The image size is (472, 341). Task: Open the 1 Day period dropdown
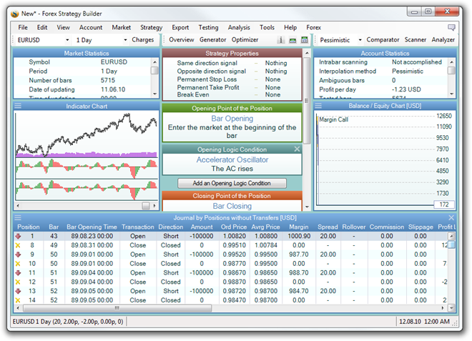[x=125, y=40]
